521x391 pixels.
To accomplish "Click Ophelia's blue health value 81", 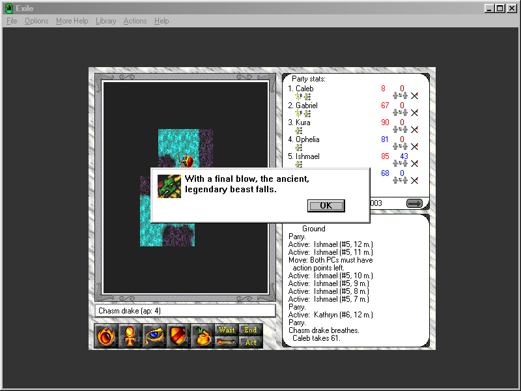I will (x=385, y=139).
